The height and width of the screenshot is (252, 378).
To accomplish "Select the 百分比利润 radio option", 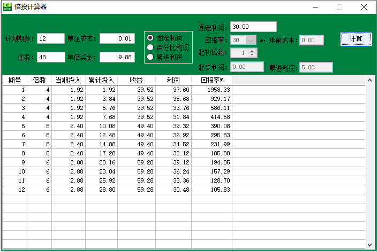I will (150, 48).
